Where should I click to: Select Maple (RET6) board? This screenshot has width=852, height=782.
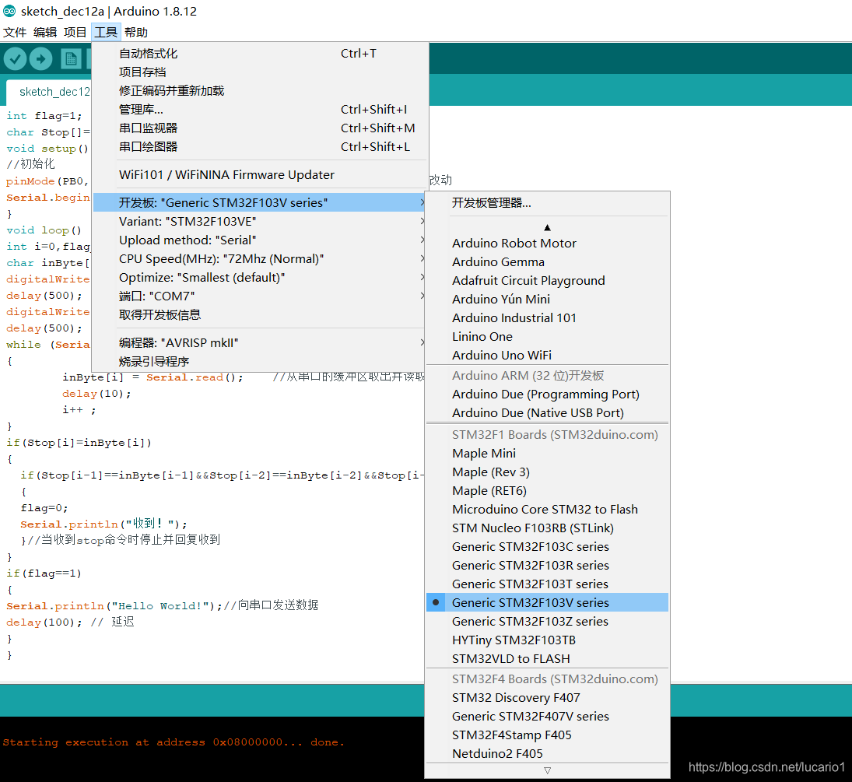point(547,491)
